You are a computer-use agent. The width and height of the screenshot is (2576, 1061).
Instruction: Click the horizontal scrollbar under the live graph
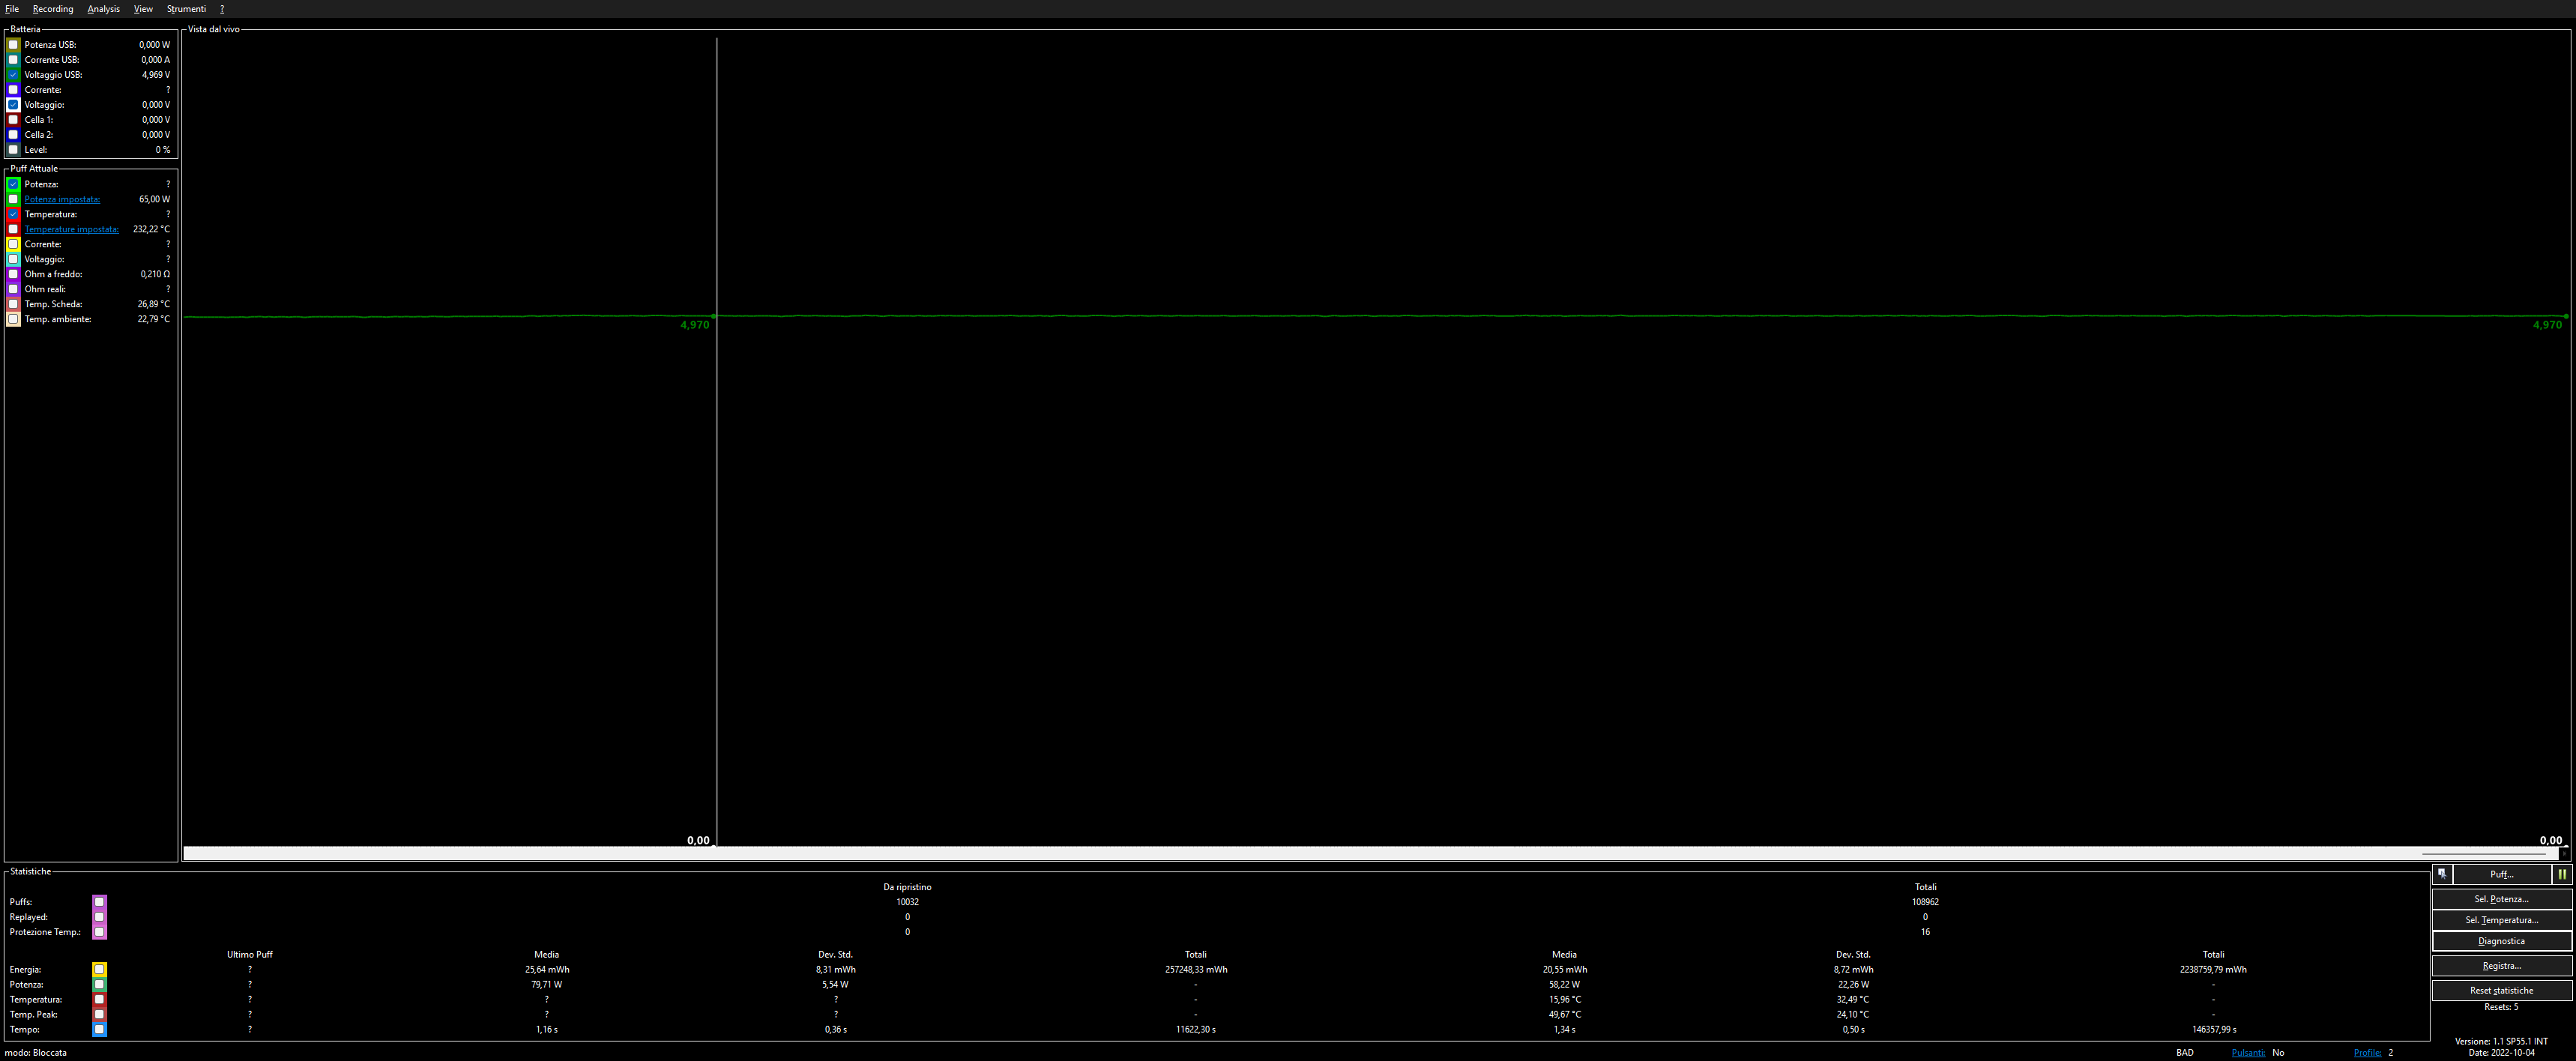tap(1300, 854)
